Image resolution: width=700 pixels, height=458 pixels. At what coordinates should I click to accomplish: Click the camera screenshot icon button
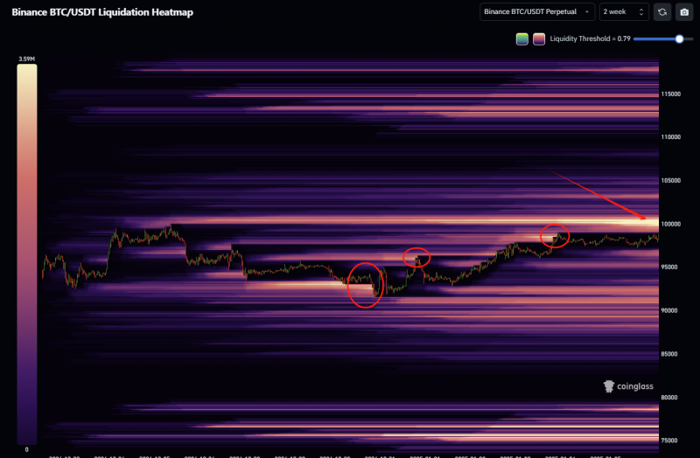[x=684, y=12]
